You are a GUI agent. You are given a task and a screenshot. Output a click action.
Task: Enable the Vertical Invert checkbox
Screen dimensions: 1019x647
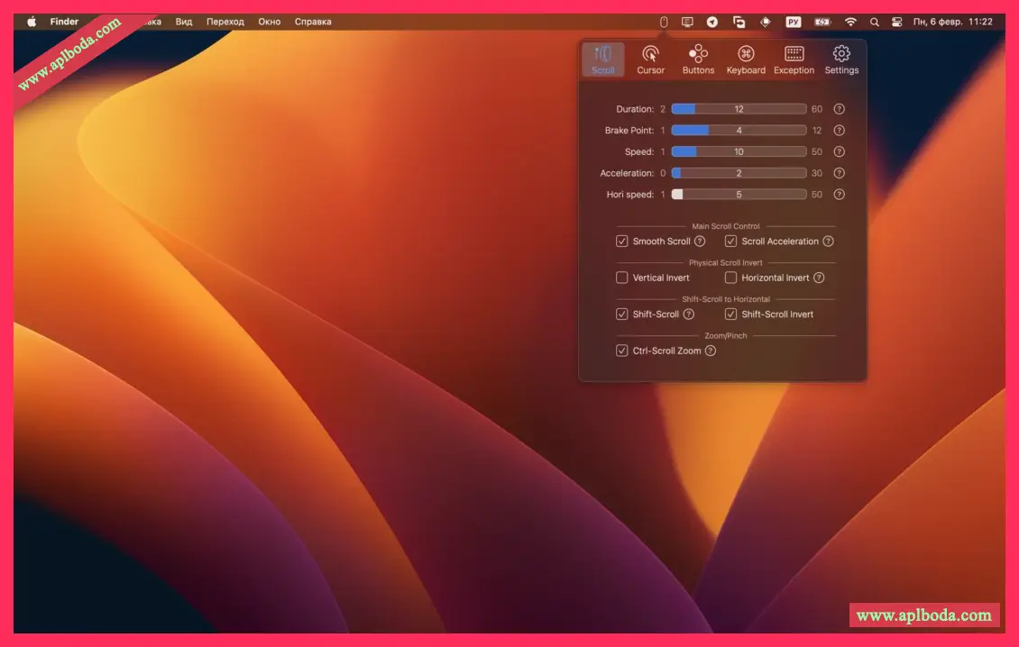coord(622,278)
